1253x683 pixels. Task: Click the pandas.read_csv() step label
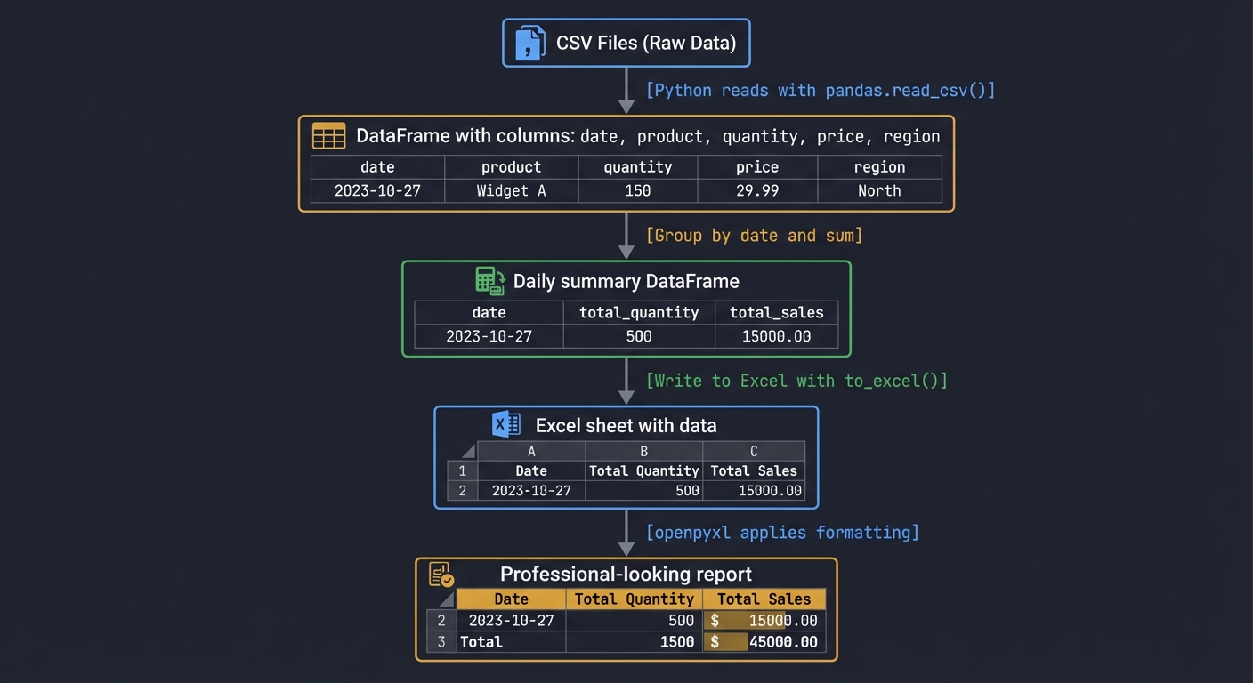pyautogui.click(x=821, y=90)
